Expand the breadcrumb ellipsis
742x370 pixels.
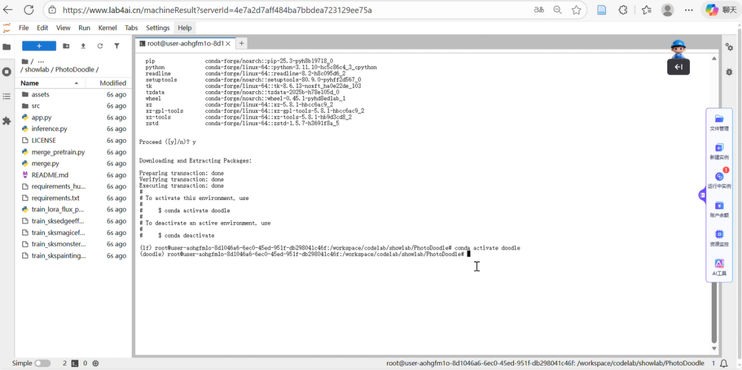41,61
